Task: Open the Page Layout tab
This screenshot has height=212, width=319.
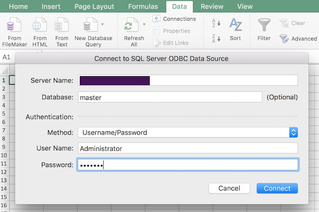Action: (94, 6)
